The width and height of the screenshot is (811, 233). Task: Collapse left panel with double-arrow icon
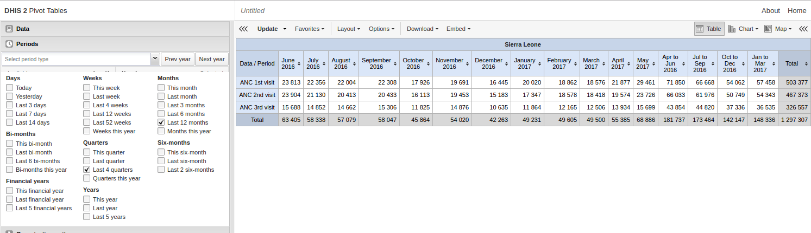243,29
